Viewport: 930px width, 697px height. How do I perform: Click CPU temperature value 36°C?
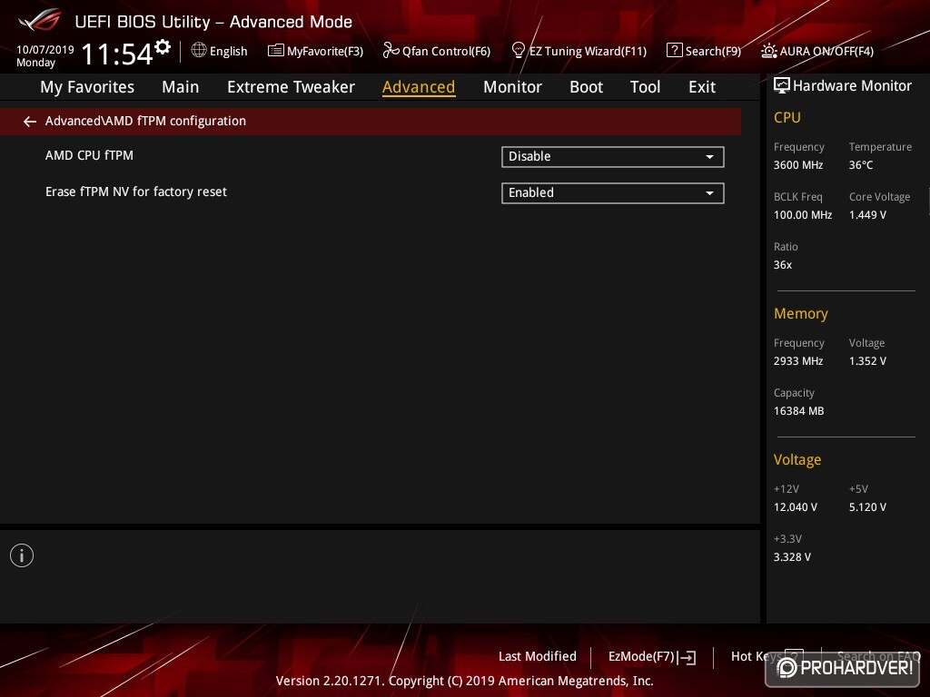coord(861,165)
